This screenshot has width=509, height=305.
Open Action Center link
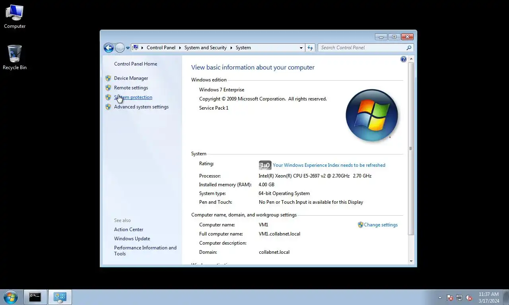click(x=128, y=230)
